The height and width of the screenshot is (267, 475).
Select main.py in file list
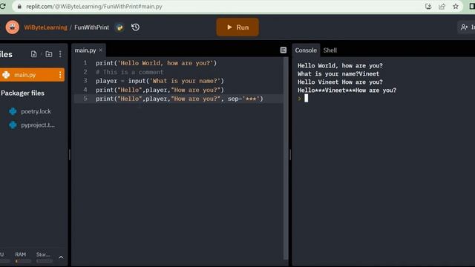coord(32,75)
